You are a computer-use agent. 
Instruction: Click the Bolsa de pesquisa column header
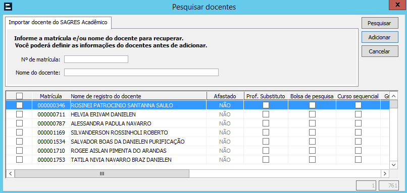point(312,96)
